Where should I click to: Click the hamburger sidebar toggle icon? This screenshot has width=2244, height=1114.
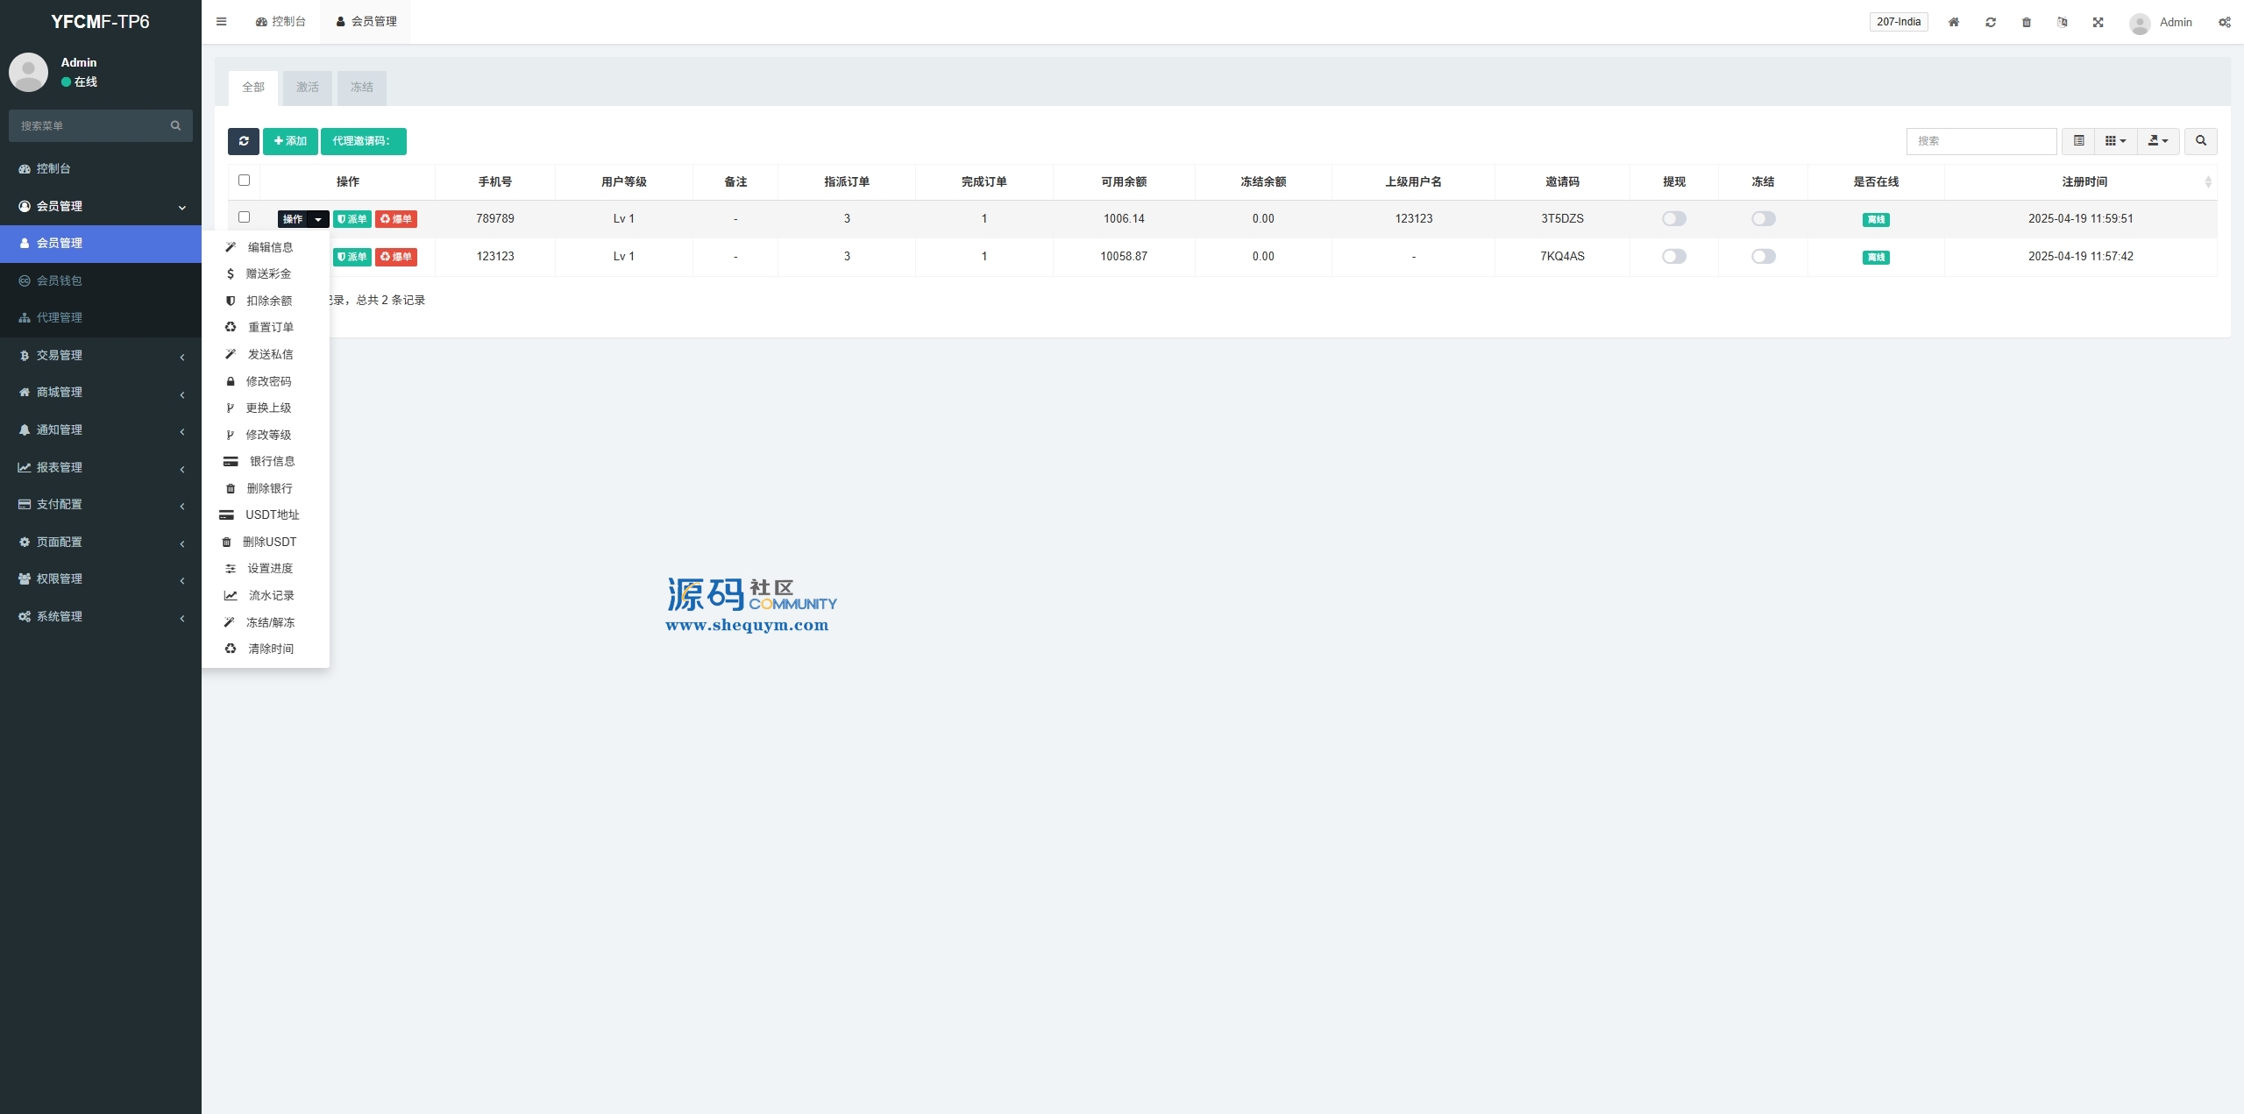[x=222, y=22]
